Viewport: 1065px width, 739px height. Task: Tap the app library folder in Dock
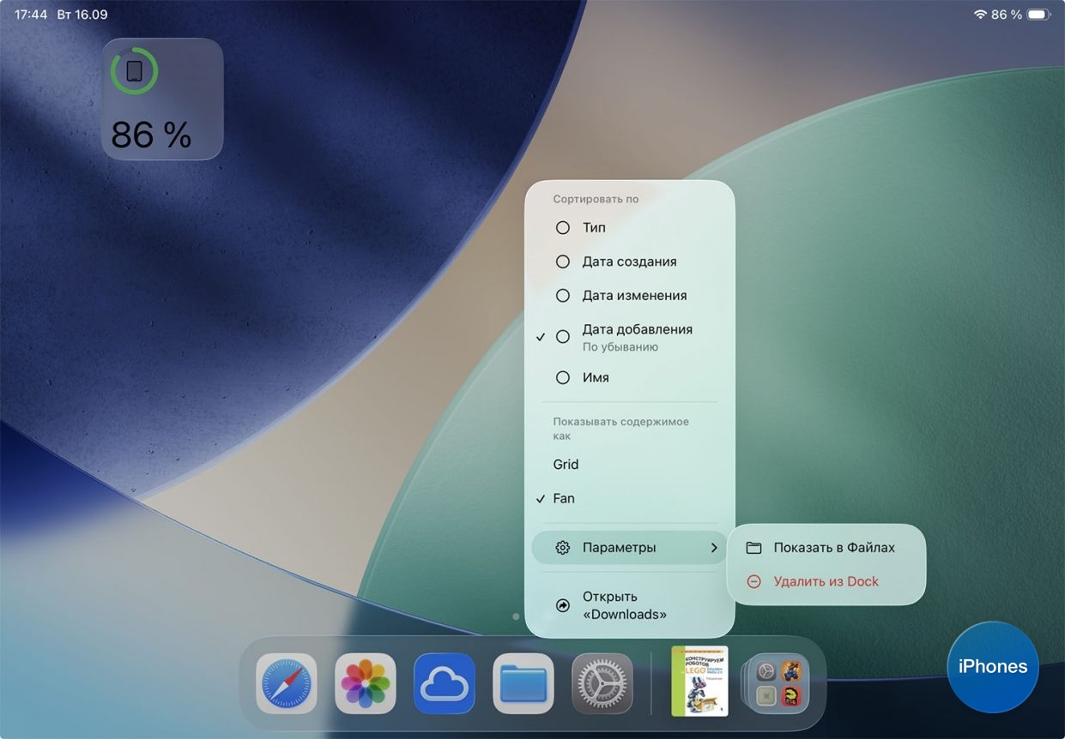point(778,684)
